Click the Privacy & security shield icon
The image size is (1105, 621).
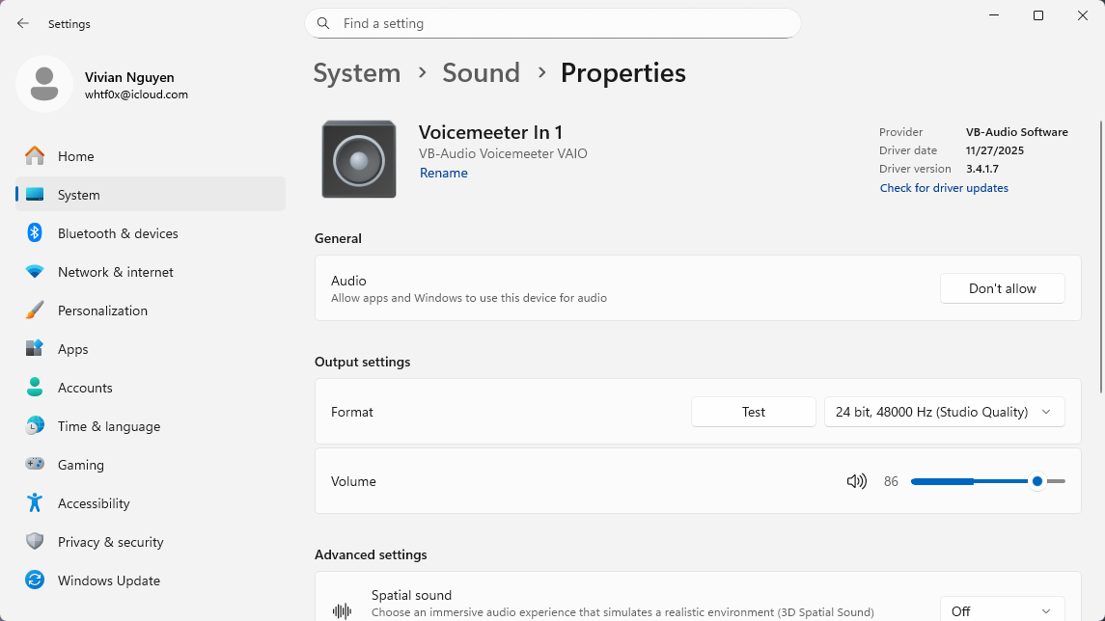click(x=35, y=542)
